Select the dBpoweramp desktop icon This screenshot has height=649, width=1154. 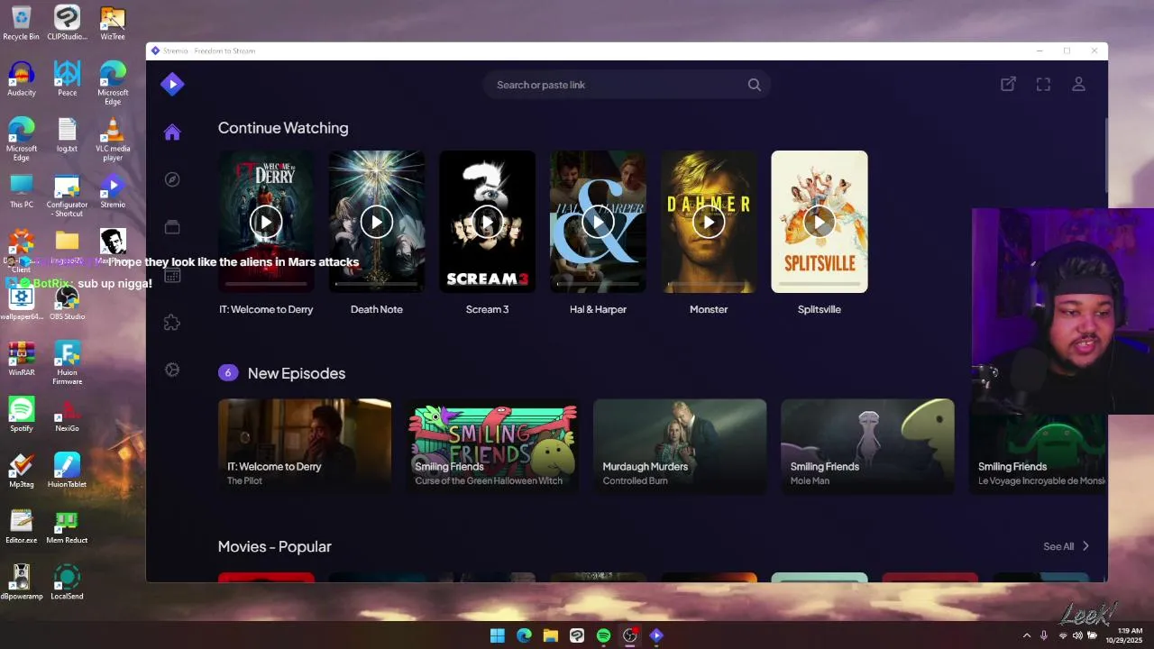pyautogui.click(x=21, y=581)
